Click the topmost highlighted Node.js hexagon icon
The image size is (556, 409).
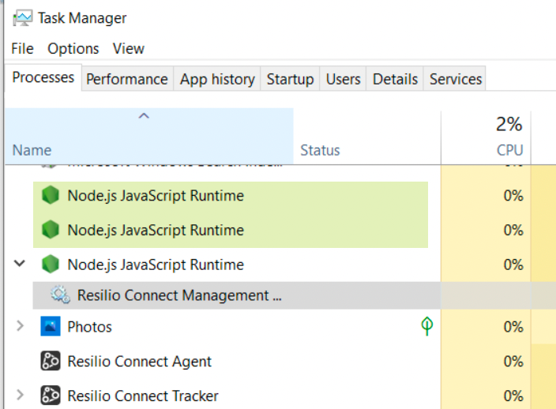click(x=51, y=196)
